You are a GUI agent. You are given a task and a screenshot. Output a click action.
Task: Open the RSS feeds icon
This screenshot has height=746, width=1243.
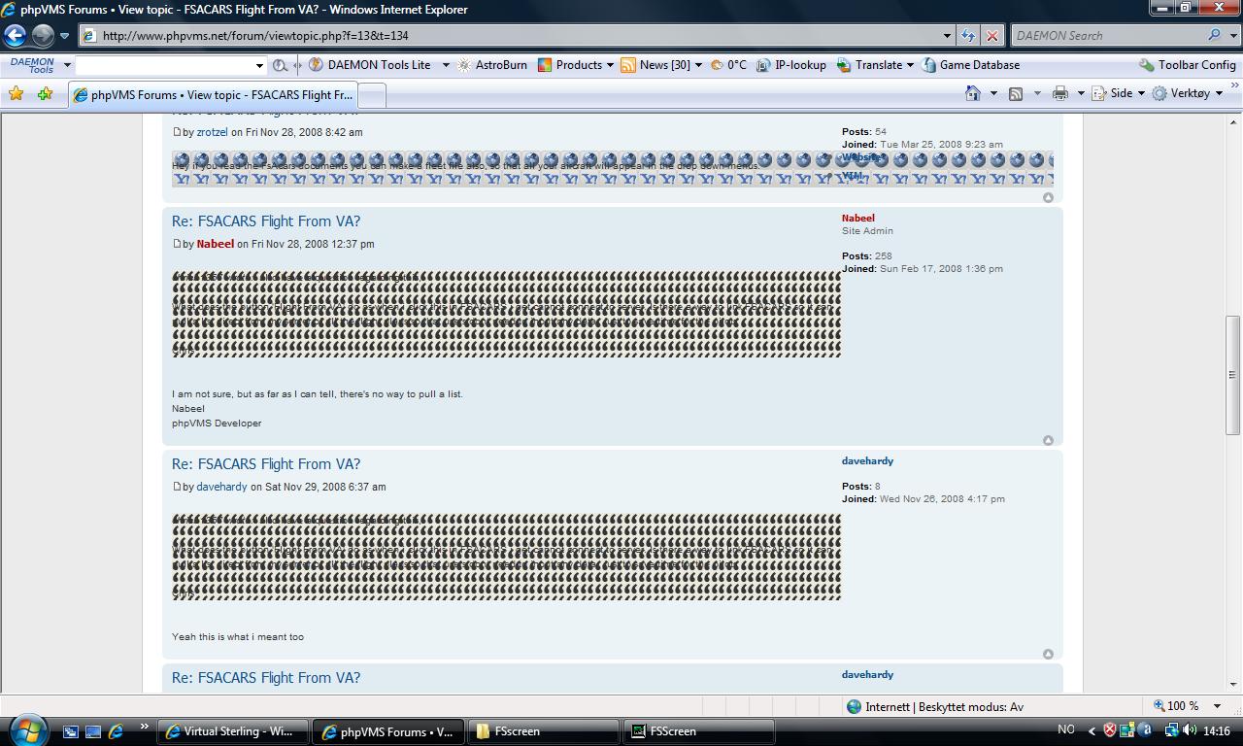(x=1016, y=93)
